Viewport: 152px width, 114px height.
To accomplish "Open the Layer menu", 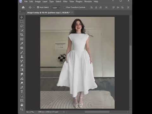I will click(x=45, y=2).
